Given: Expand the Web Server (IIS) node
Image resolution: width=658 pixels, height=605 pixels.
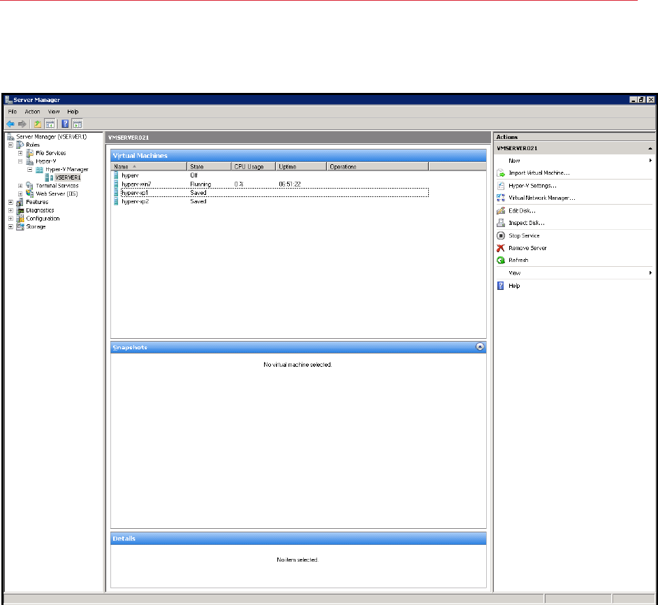Looking at the screenshot, I should click(20, 194).
